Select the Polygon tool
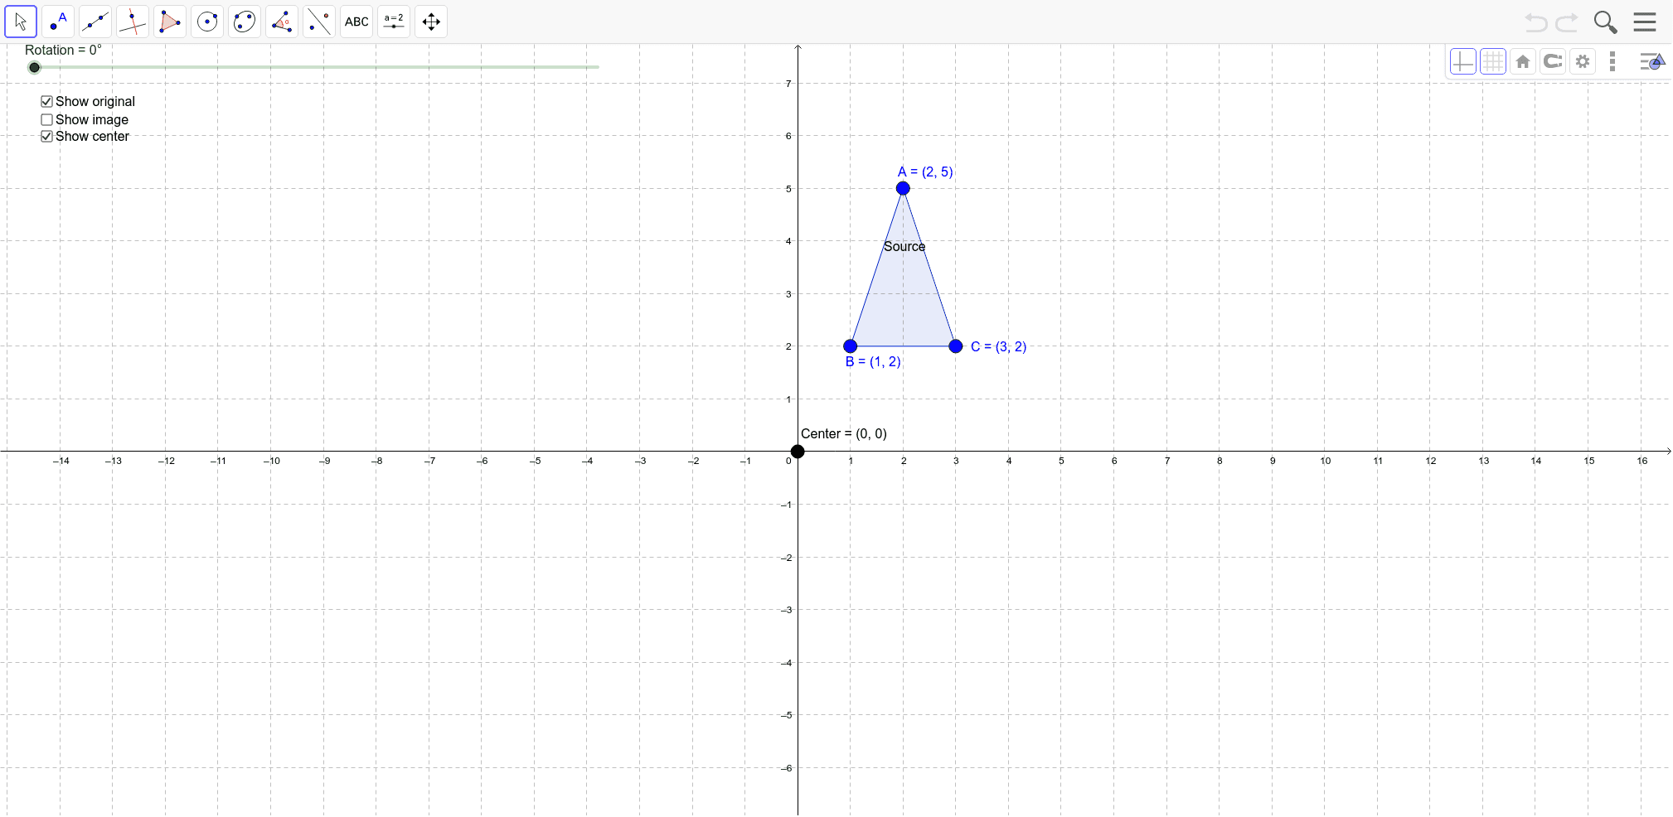1673x817 pixels. point(170,22)
